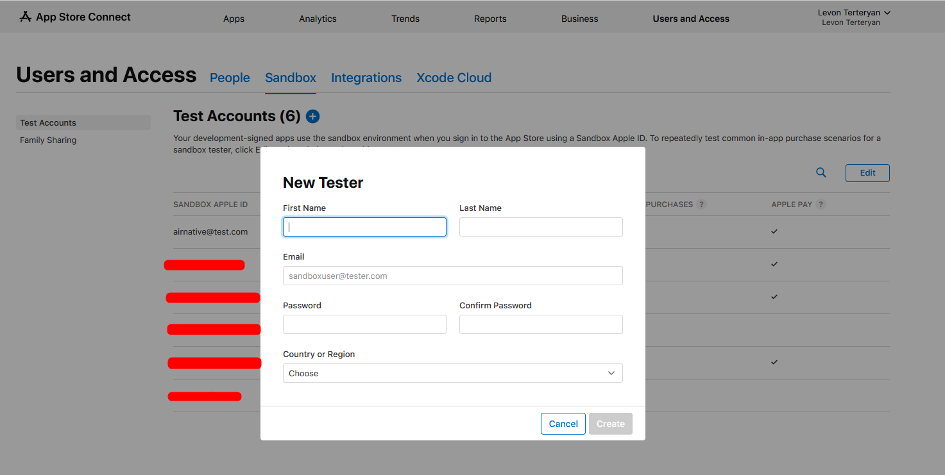Viewport: 945px width, 475px height.
Task: Select Test Accounts in the sidebar
Action: pyautogui.click(x=83, y=122)
